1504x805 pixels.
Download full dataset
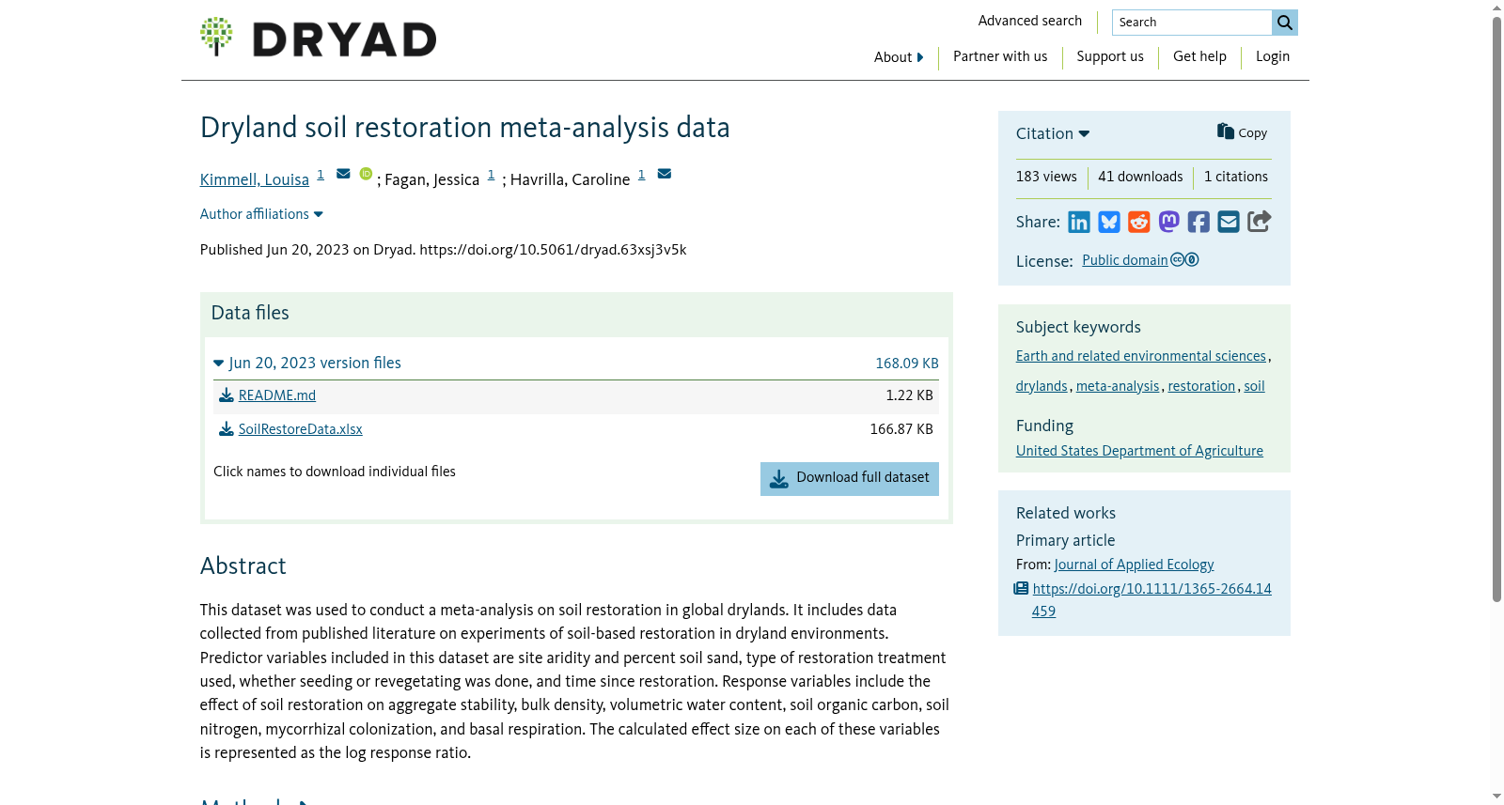point(850,478)
